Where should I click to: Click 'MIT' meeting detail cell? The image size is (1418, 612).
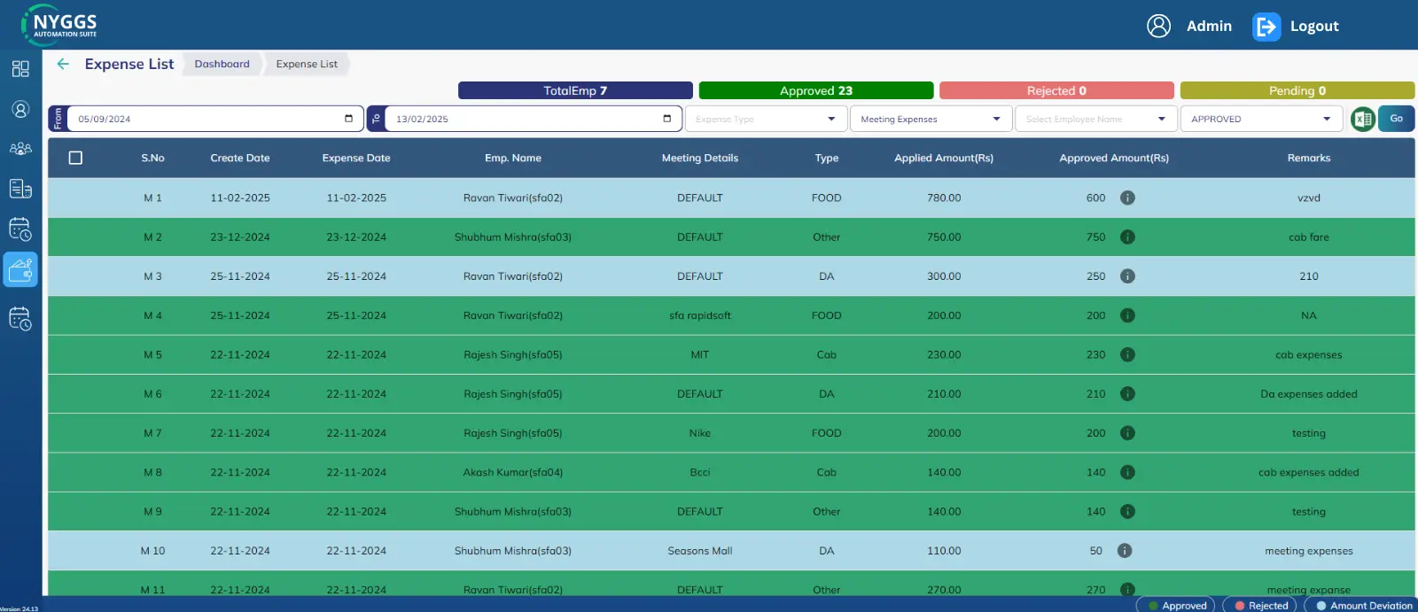click(x=700, y=354)
